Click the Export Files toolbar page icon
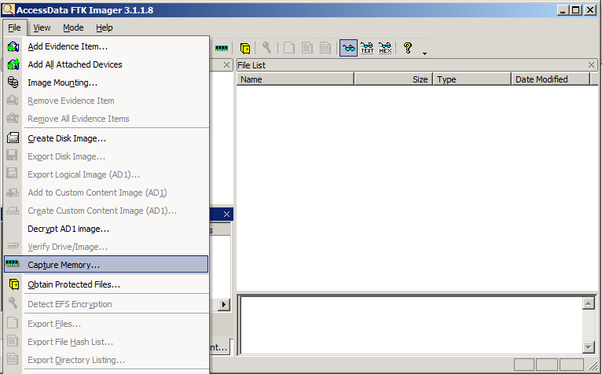Screen dimensions: 602x374 tap(288, 48)
